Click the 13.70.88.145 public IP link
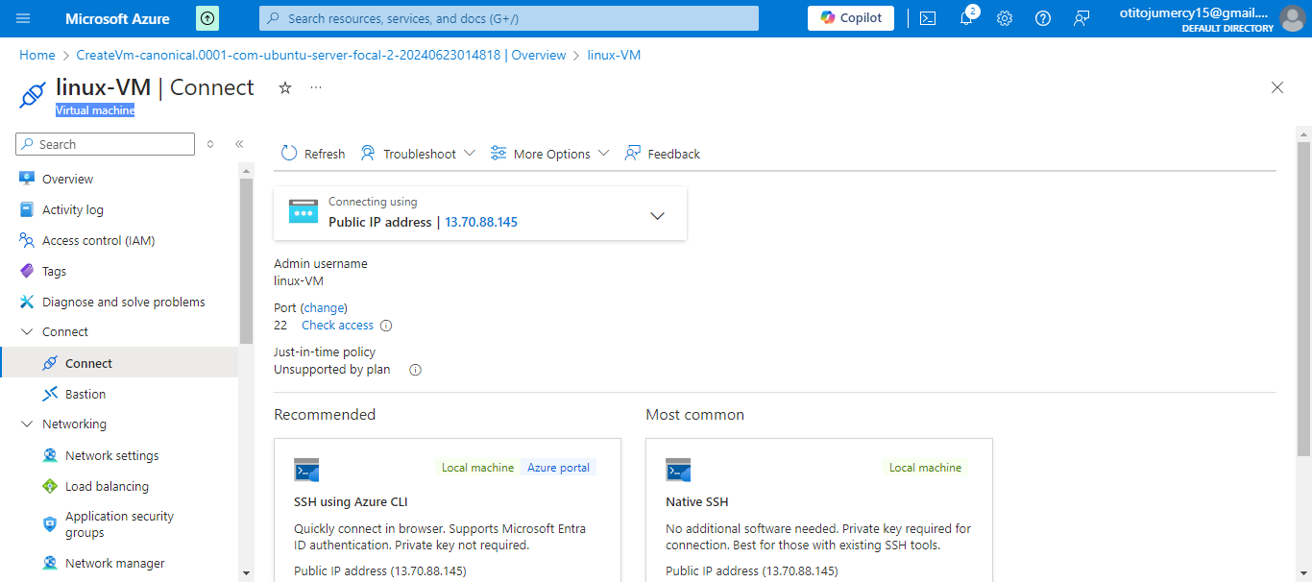 coord(481,222)
